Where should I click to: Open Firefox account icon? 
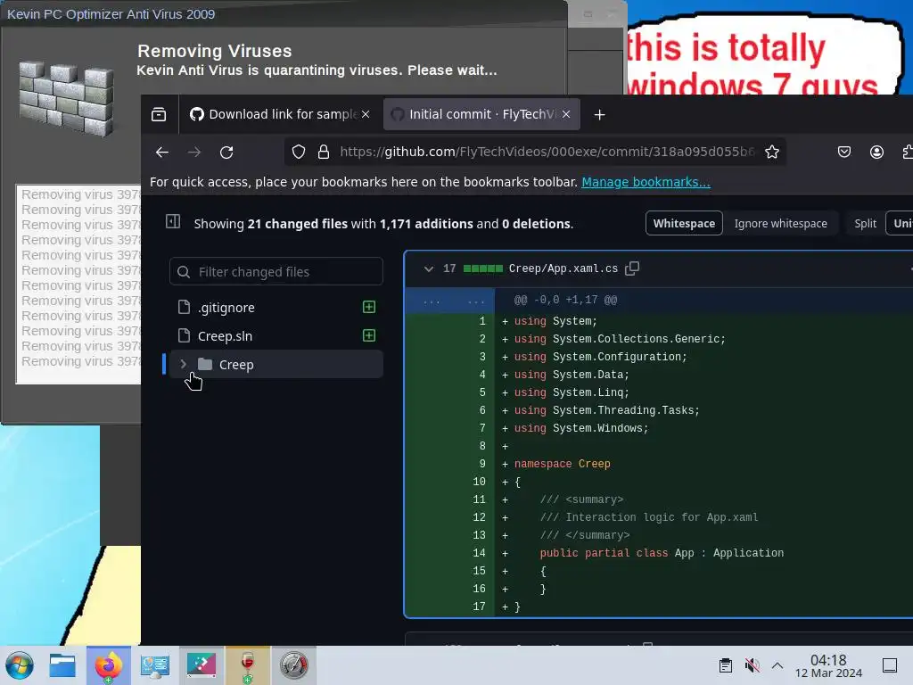pyautogui.click(x=876, y=152)
